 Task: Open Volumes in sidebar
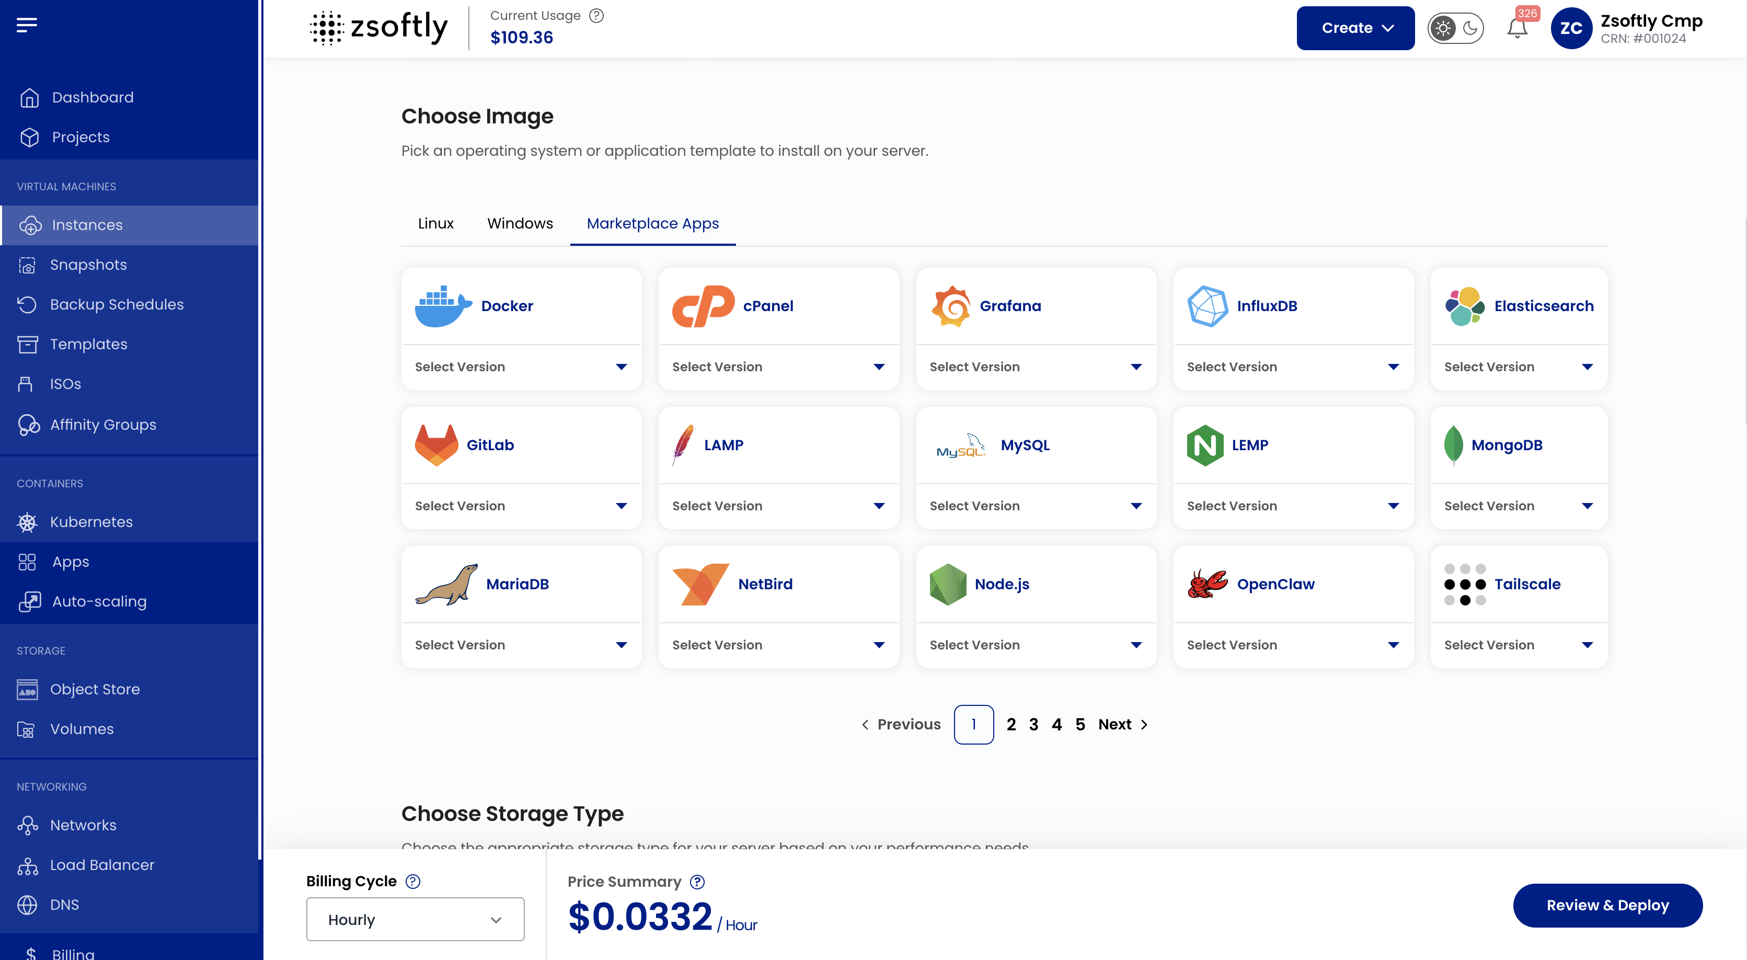[x=129, y=729]
